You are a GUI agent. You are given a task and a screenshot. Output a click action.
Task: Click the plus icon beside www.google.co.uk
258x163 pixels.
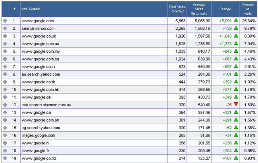(5, 36)
